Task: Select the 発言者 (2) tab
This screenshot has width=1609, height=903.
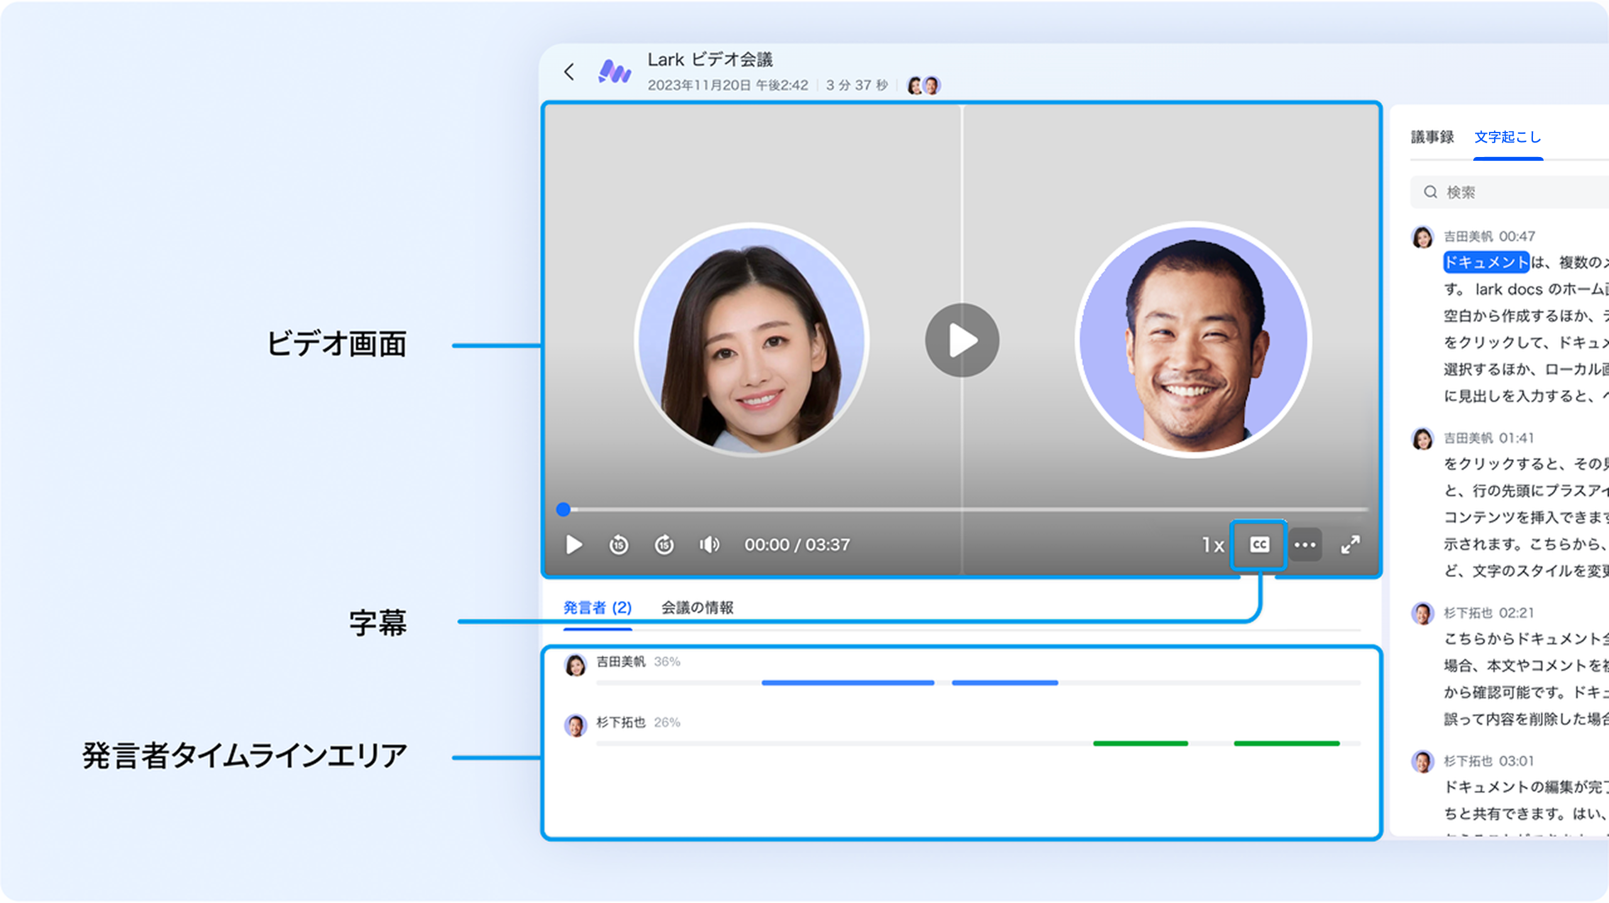Action: (x=597, y=607)
